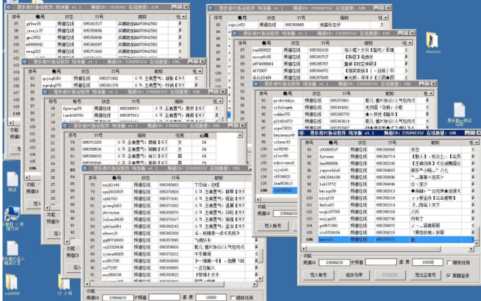Screen dimensions: 481x301
Task: Focus 频道ID field in the active window
Action: coord(334,263)
